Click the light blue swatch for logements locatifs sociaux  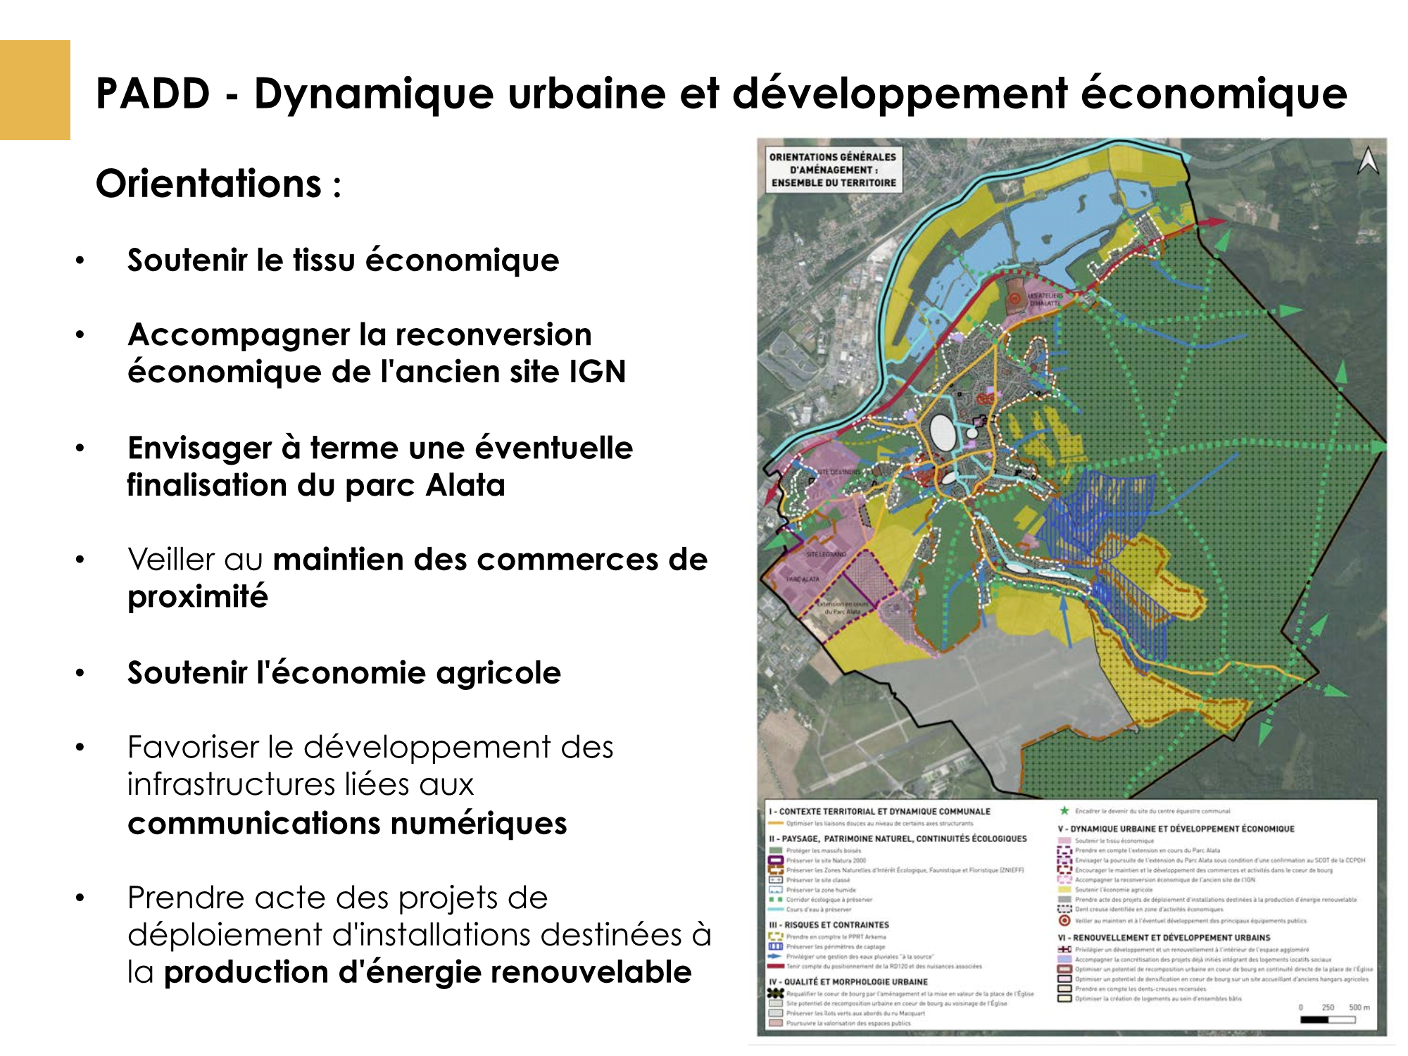point(1064,960)
